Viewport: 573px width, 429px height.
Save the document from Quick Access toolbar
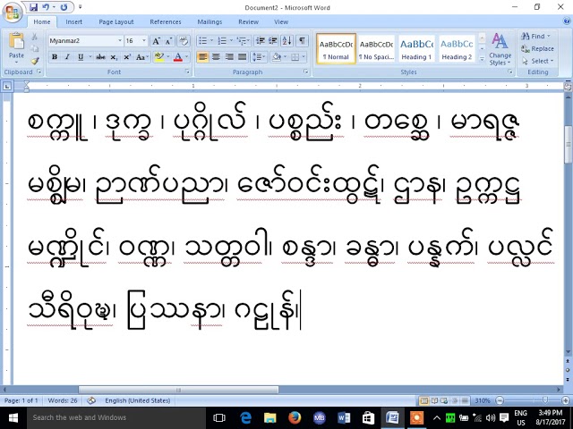coord(33,7)
